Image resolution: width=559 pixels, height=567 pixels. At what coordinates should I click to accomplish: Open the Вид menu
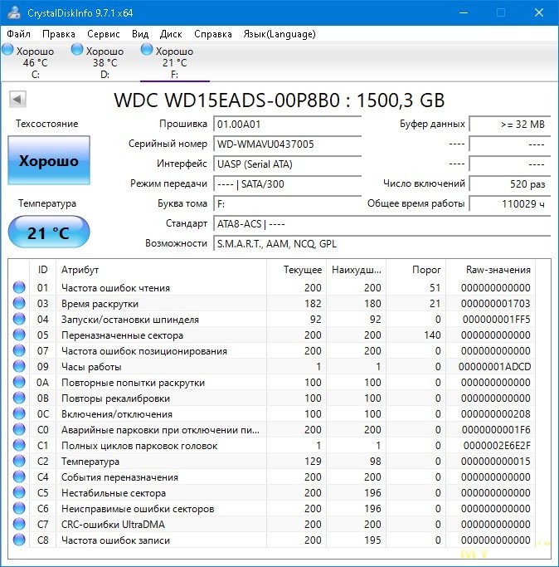(140, 34)
